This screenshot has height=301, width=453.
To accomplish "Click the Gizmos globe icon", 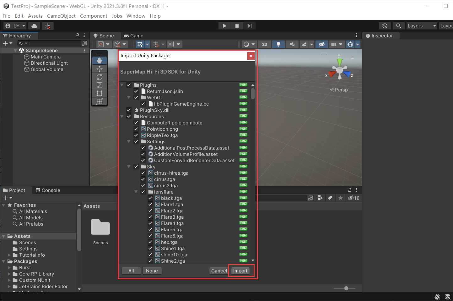I will click(350, 44).
